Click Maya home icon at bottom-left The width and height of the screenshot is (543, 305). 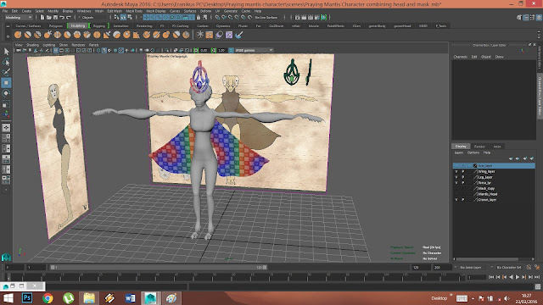(6, 258)
